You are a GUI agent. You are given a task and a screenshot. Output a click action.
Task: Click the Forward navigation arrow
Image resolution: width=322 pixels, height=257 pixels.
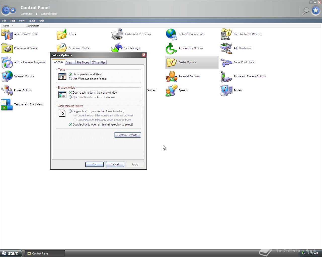point(13,10)
